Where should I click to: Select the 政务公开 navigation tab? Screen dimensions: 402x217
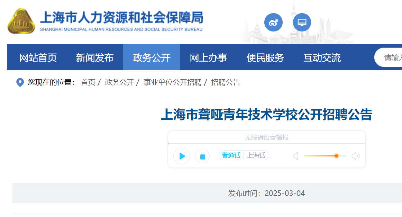[x=152, y=58]
